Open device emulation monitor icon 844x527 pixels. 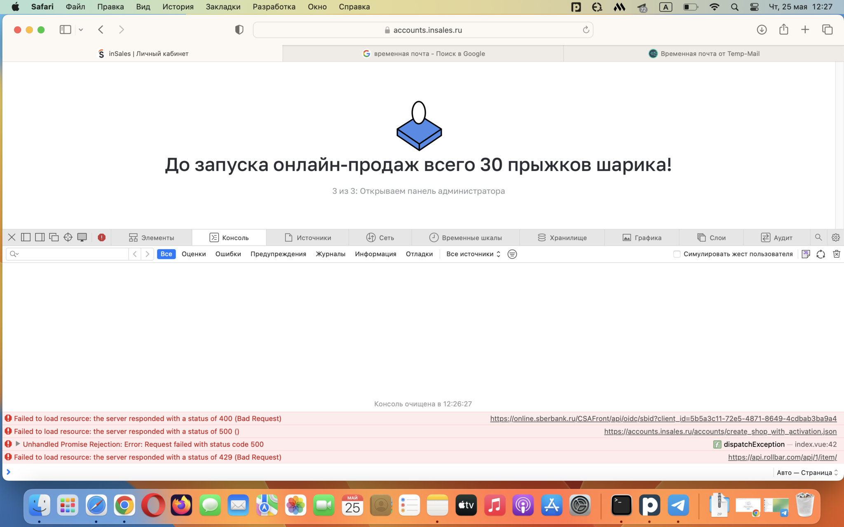(82, 237)
